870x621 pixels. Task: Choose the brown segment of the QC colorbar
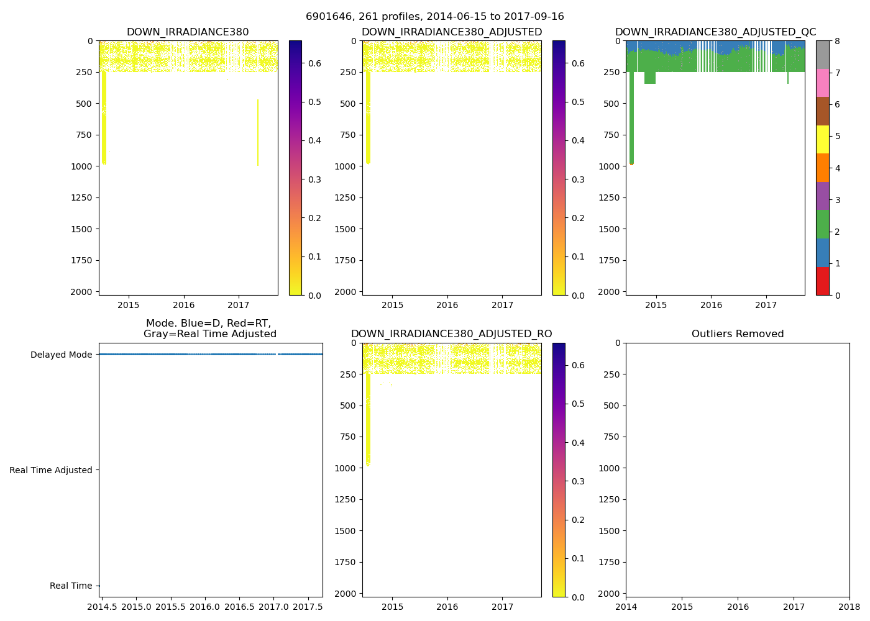tap(822, 111)
